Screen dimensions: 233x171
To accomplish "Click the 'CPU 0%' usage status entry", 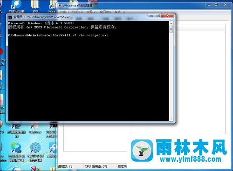I will coord(96,166).
